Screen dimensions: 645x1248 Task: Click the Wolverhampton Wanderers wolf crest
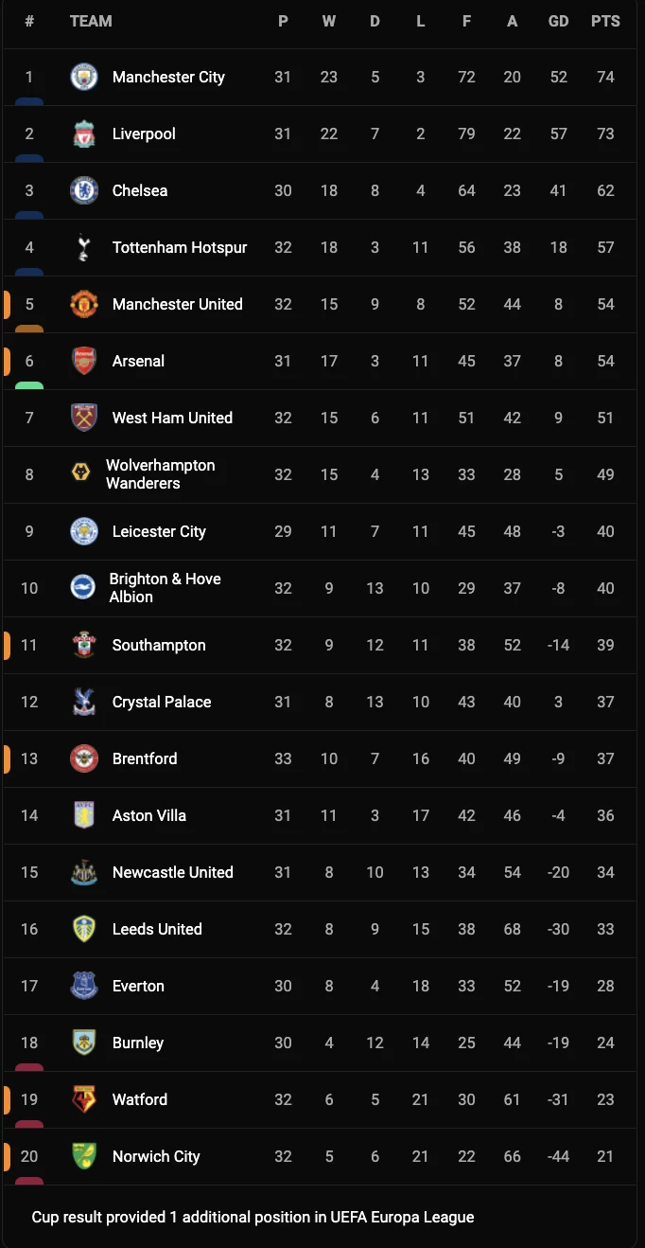click(x=81, y=472)
